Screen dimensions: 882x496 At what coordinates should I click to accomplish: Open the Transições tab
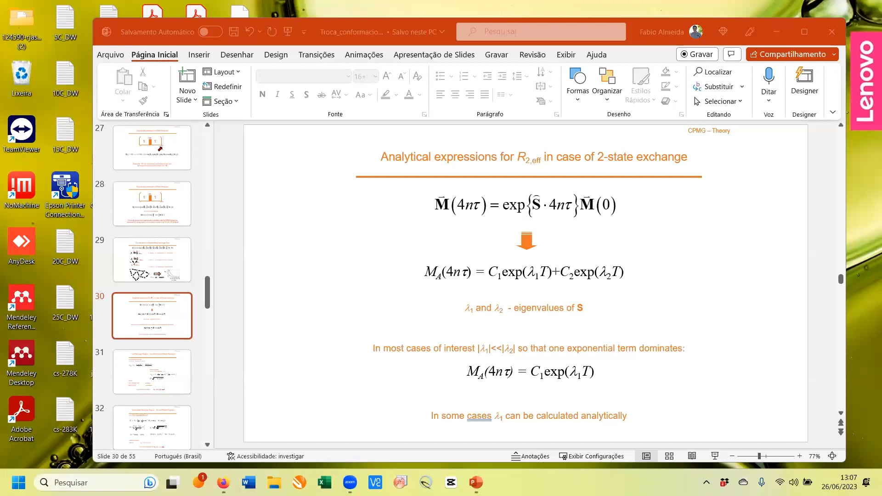316,55
